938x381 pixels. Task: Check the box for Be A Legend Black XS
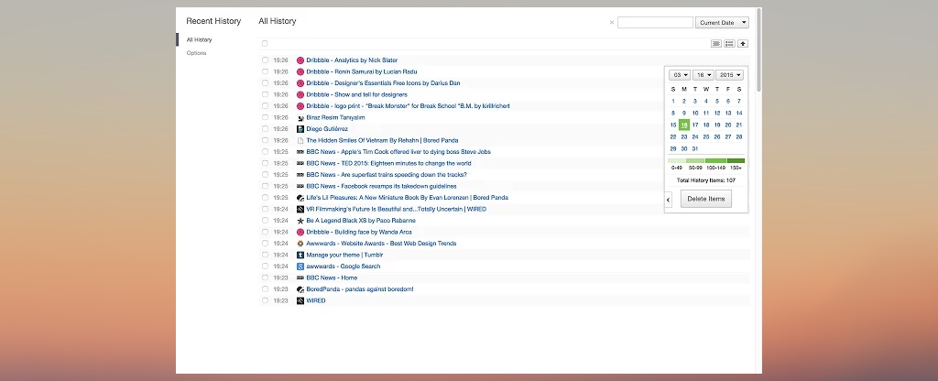click(265, 221)
